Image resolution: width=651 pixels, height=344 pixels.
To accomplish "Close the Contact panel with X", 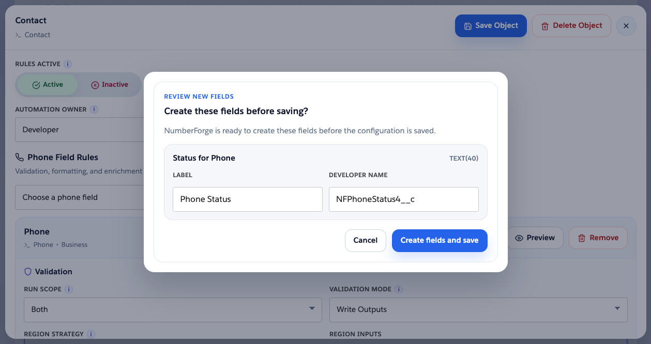I will (x=626, y=26).
